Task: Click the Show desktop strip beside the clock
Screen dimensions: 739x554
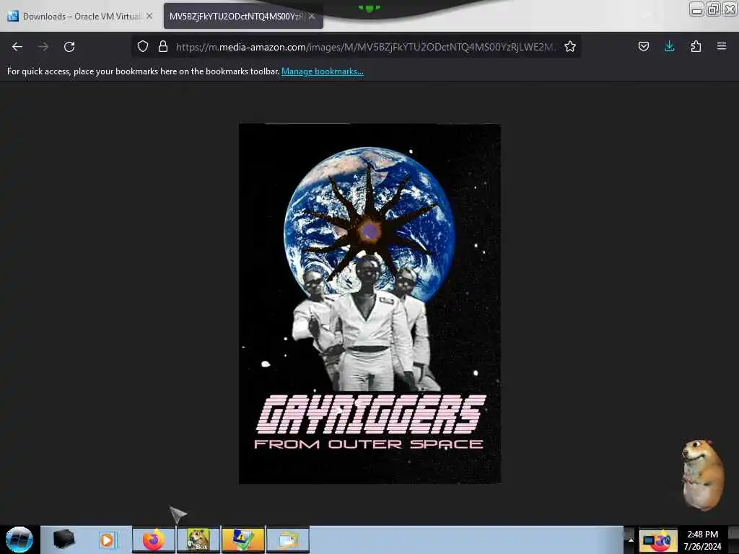Action: (x=734, y=540)
